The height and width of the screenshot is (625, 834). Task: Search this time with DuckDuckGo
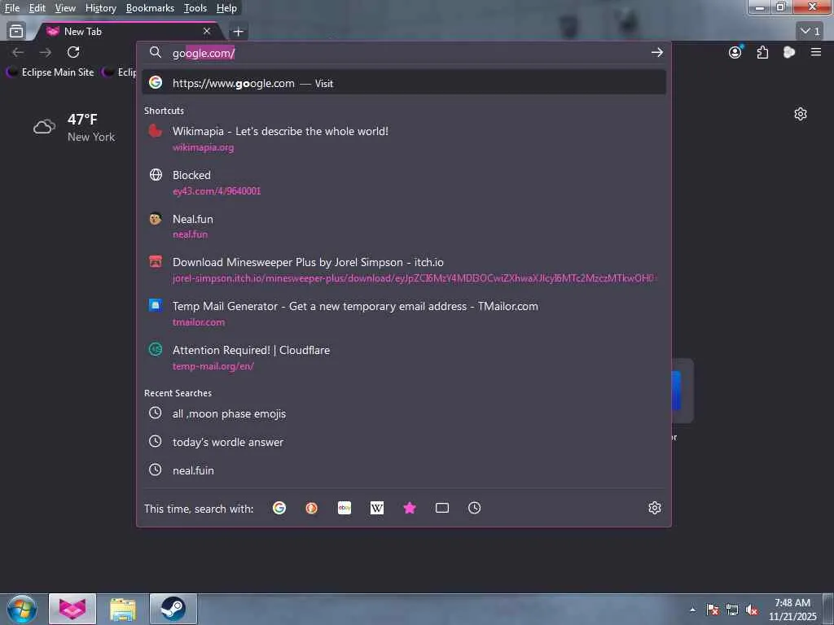coord(312,508)
